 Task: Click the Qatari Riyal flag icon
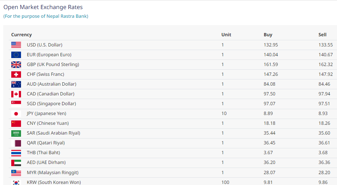click(x=16, y=143)
